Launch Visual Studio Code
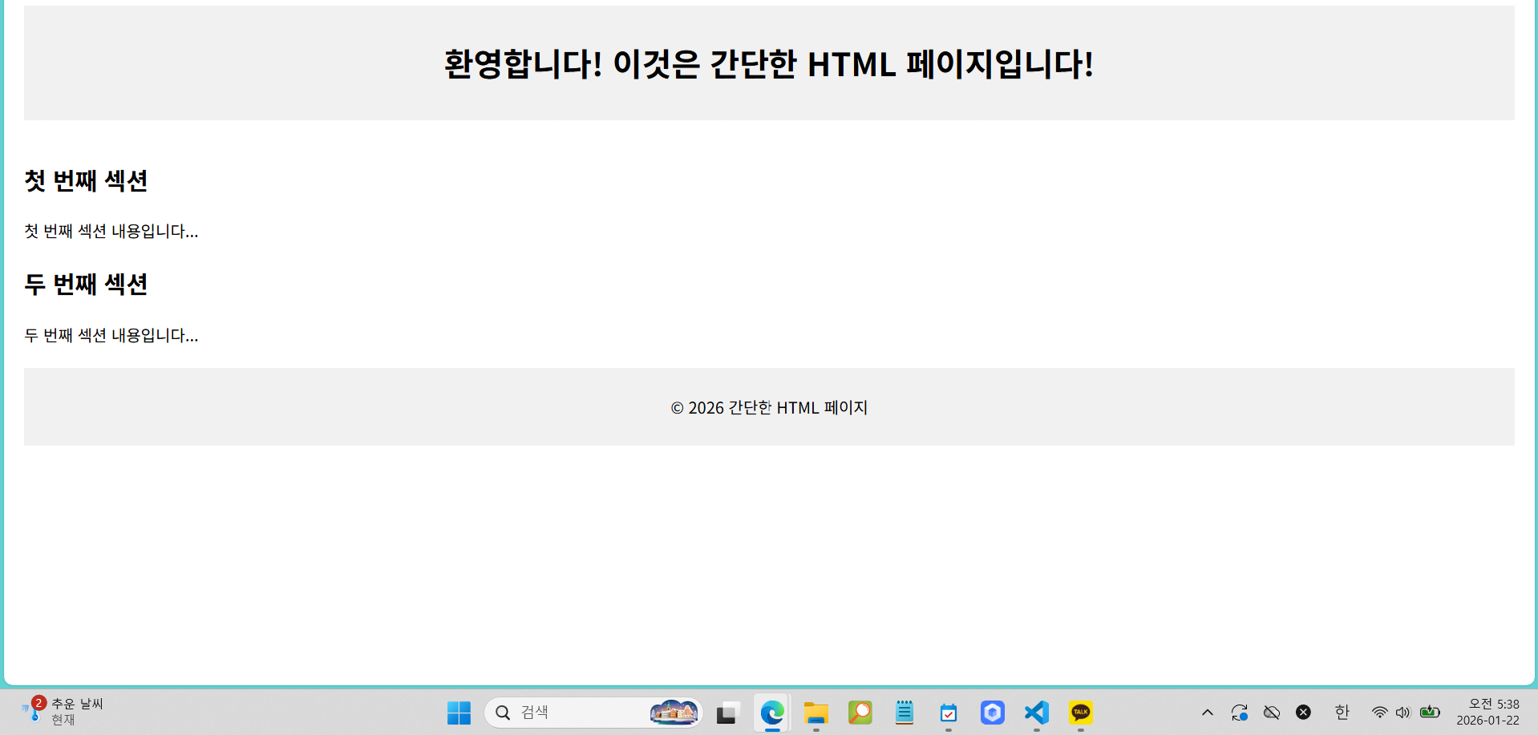This screenshot has height=735, width=1538. pos(1036,713)
